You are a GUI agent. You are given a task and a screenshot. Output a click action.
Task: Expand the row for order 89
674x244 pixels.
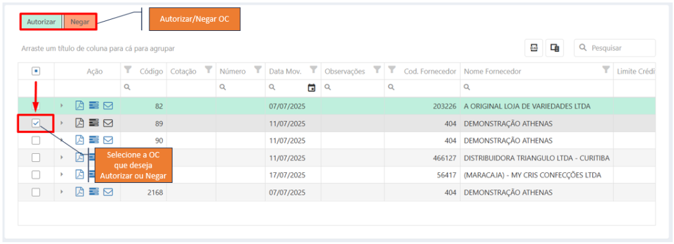[x=61, y=123]
